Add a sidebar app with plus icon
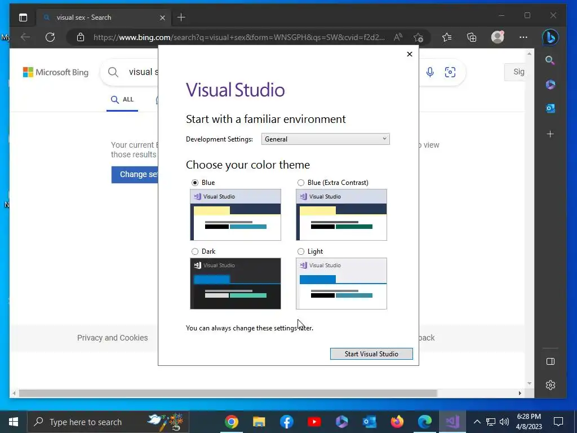The height and width of the screenshot is (433, 577). point(550,134)
